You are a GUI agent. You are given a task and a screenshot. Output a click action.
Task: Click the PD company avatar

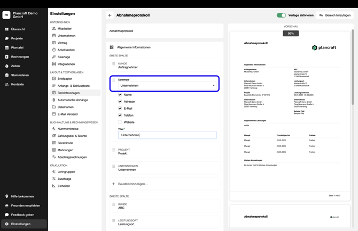6,15
